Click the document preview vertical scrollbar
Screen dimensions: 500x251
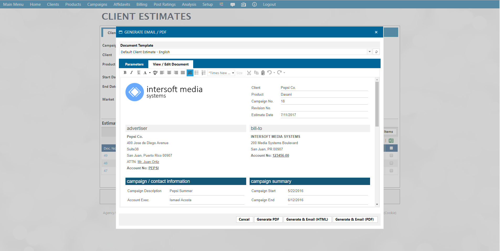tap(377, 105)
